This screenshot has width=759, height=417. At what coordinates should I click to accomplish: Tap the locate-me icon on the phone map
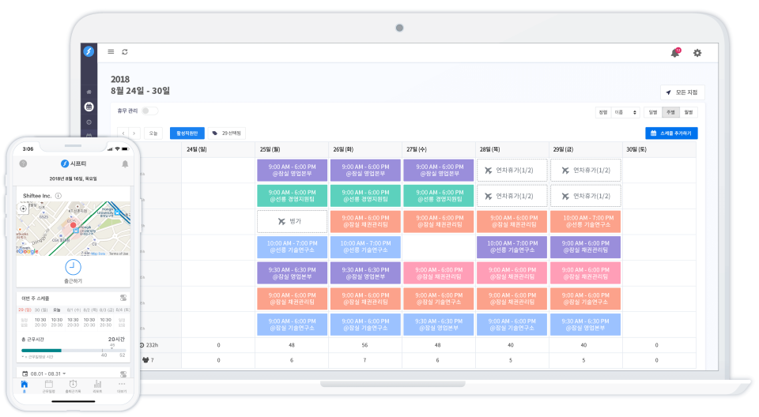click(x=23, y=209)
